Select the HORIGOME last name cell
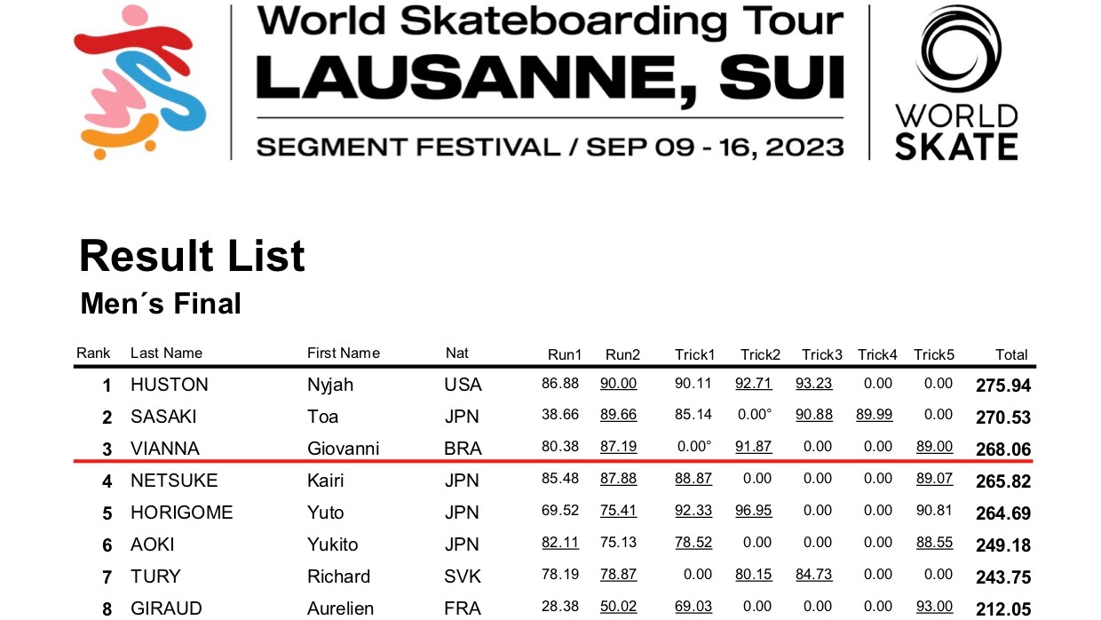The image size is (1101, 620). (181, 513)
